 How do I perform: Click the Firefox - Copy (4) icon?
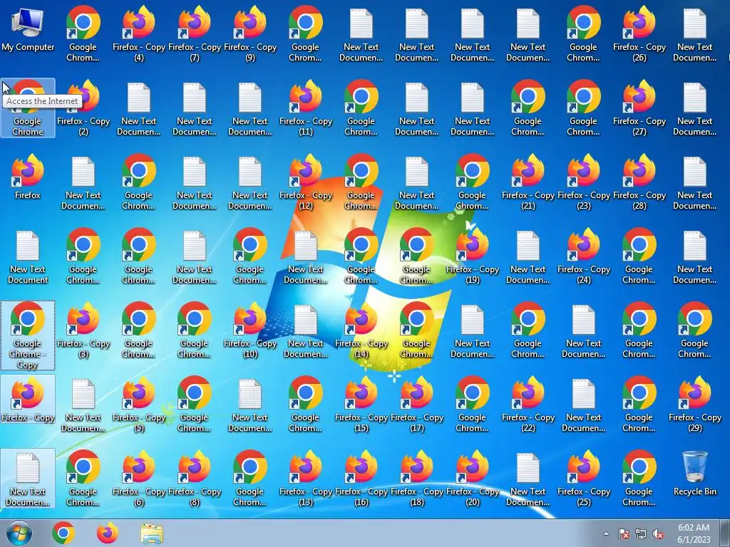tap(139, 34)
